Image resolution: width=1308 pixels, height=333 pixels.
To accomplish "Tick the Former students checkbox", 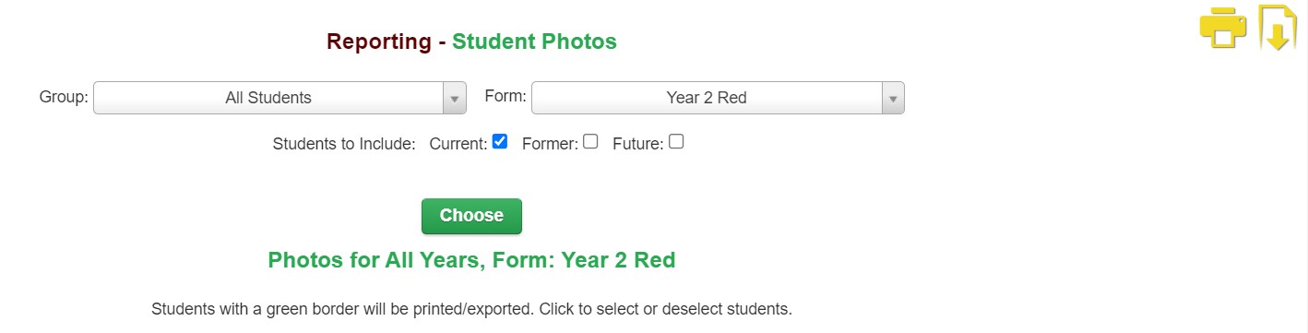I will tap(590, 142).
